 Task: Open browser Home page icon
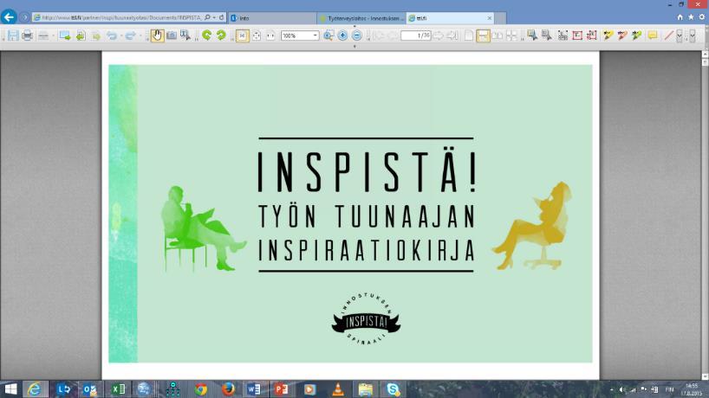point(680,17)
